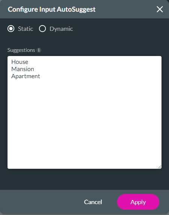This screenshot has width=169, height=215.
Task: Place cursor on the House suggestion line
Action: click(x=20, y=62)
